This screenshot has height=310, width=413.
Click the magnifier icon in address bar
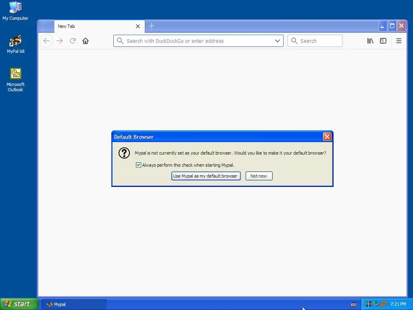coord(120,41)
